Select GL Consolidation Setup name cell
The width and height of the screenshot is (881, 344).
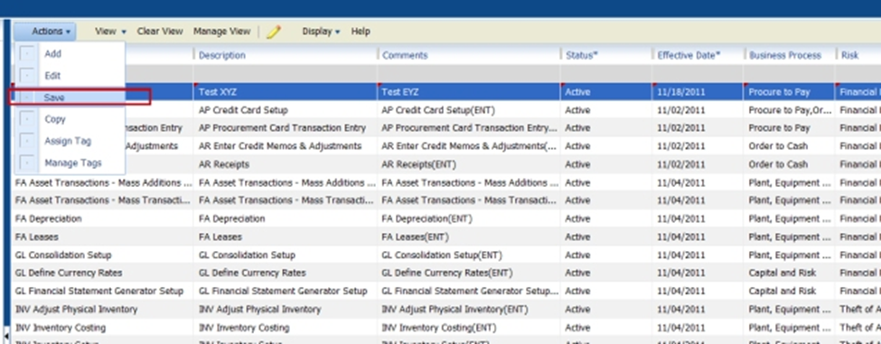coord(103,255)
